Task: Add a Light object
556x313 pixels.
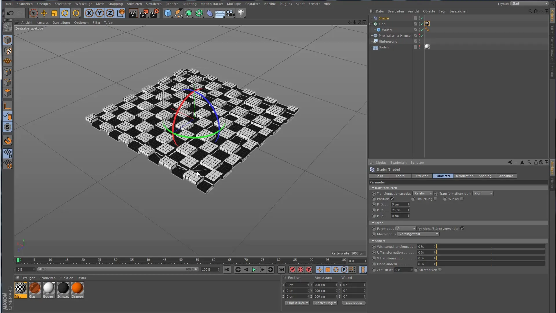Action: (241, 13)
